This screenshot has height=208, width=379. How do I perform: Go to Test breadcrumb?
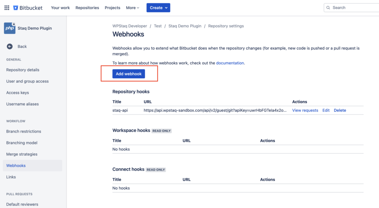(158, 26)
